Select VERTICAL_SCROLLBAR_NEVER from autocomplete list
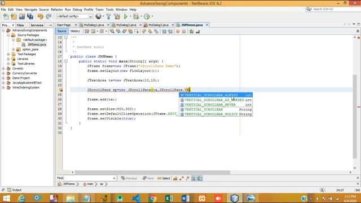 pos(215,105)
